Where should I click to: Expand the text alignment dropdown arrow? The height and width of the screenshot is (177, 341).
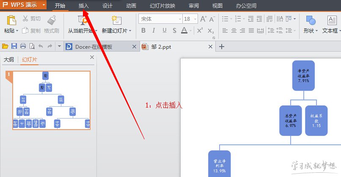pos(295,19)
